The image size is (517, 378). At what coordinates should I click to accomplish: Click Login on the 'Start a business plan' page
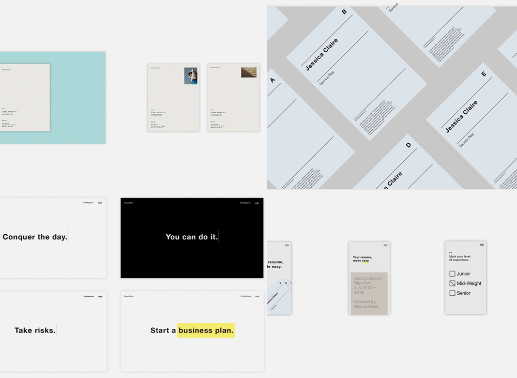(x=257, y=296)
